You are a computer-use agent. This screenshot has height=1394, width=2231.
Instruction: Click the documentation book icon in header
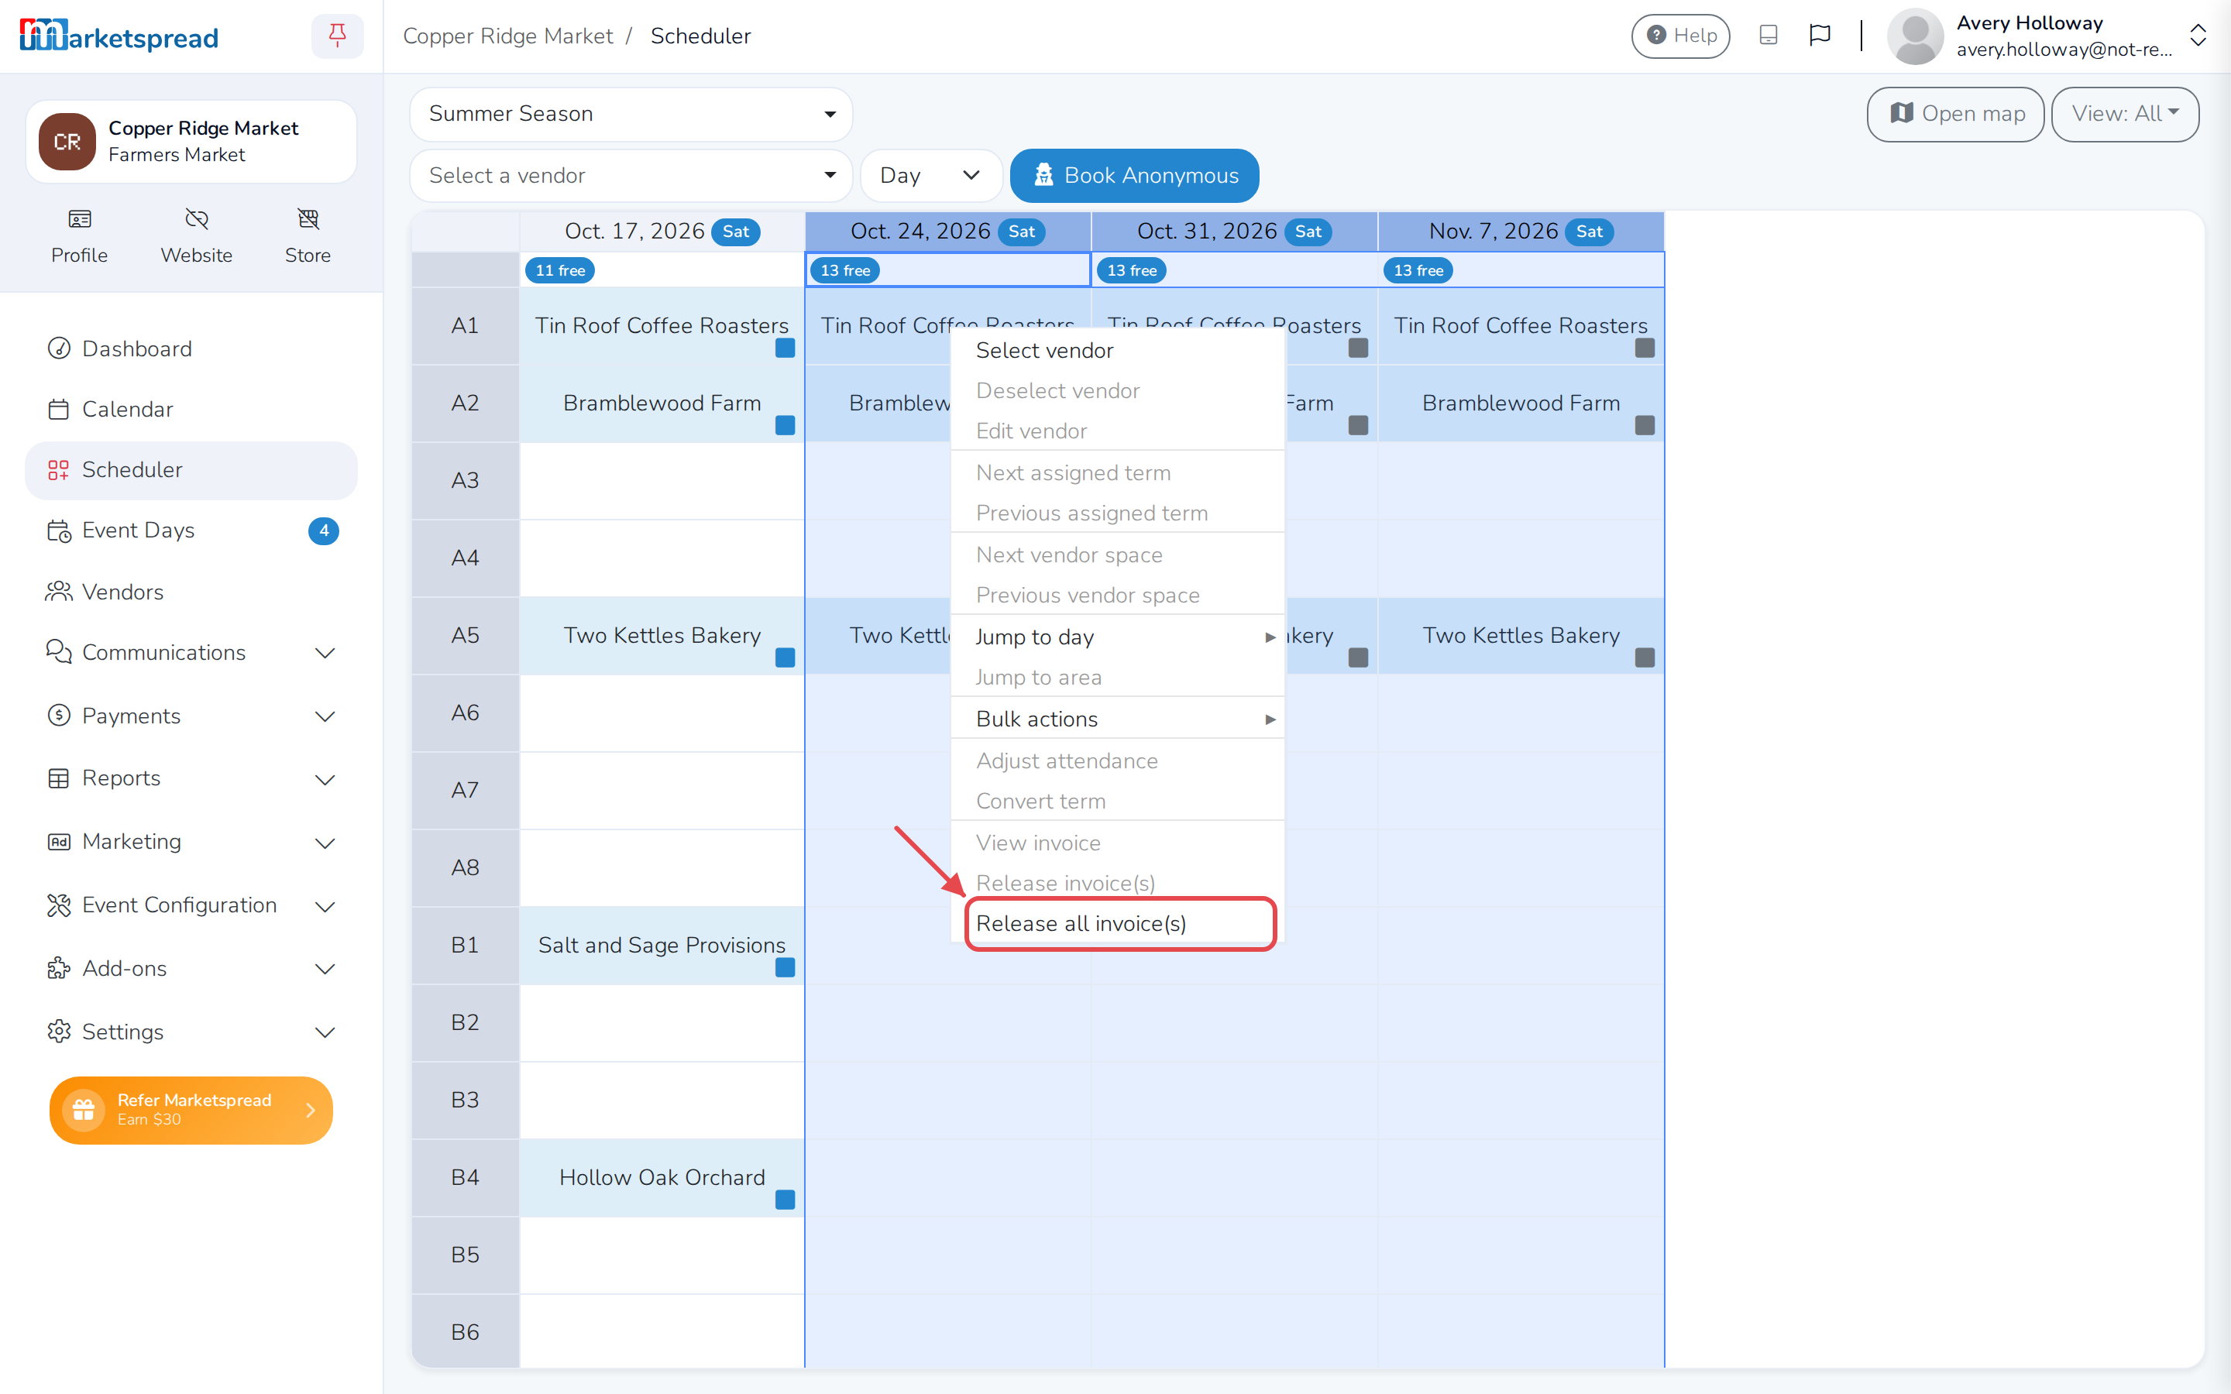coord(1769,35)
